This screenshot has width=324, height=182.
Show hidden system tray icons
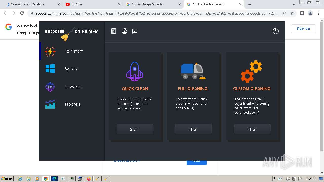(x=275, y=179)
